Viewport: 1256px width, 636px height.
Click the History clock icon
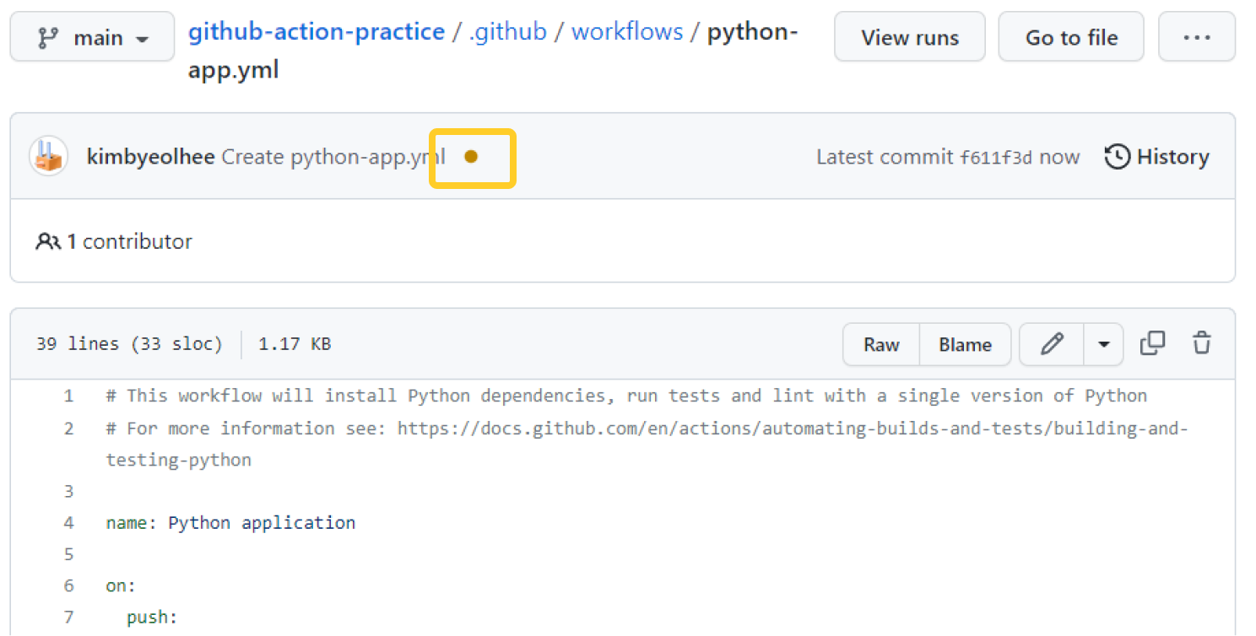pyautogui.click(x=1117, y=157)
